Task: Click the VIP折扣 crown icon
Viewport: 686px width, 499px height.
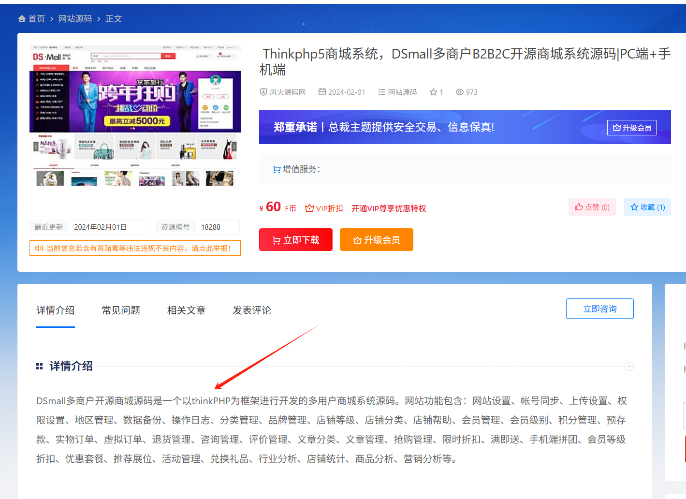Action: [309, 208]
